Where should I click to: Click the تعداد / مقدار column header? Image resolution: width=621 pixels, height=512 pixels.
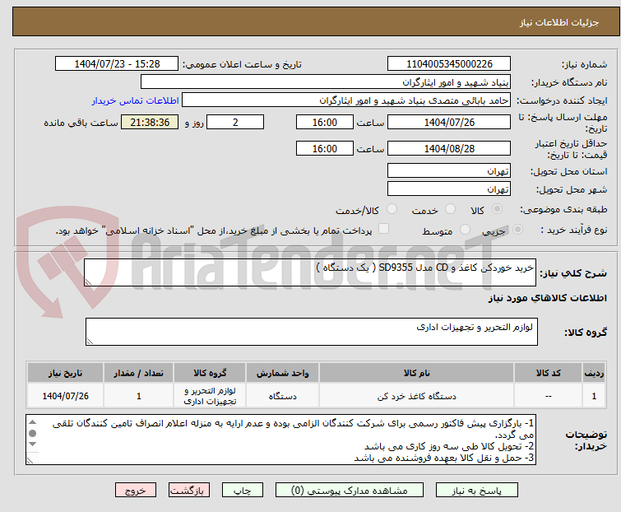(x=139, y=373)
